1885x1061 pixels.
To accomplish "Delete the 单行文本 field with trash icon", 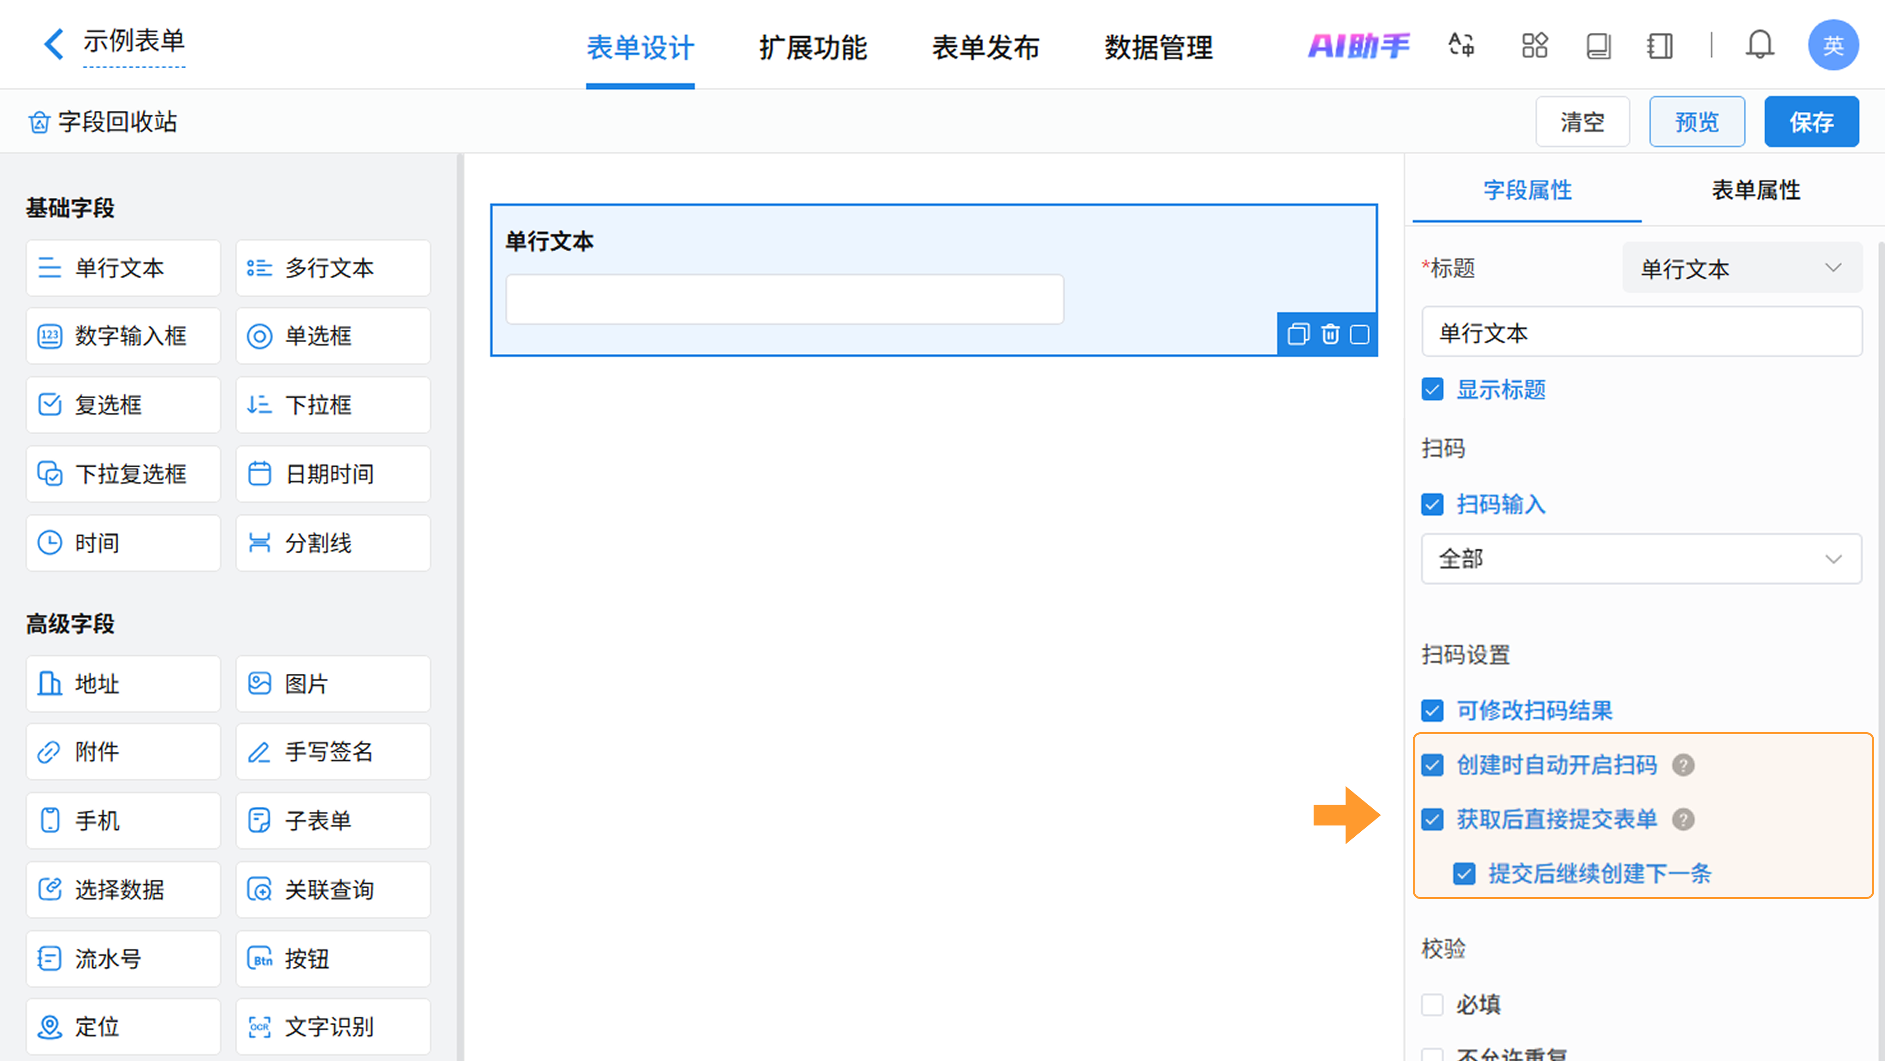I will pyautogui.click(x=1330, y=334).
